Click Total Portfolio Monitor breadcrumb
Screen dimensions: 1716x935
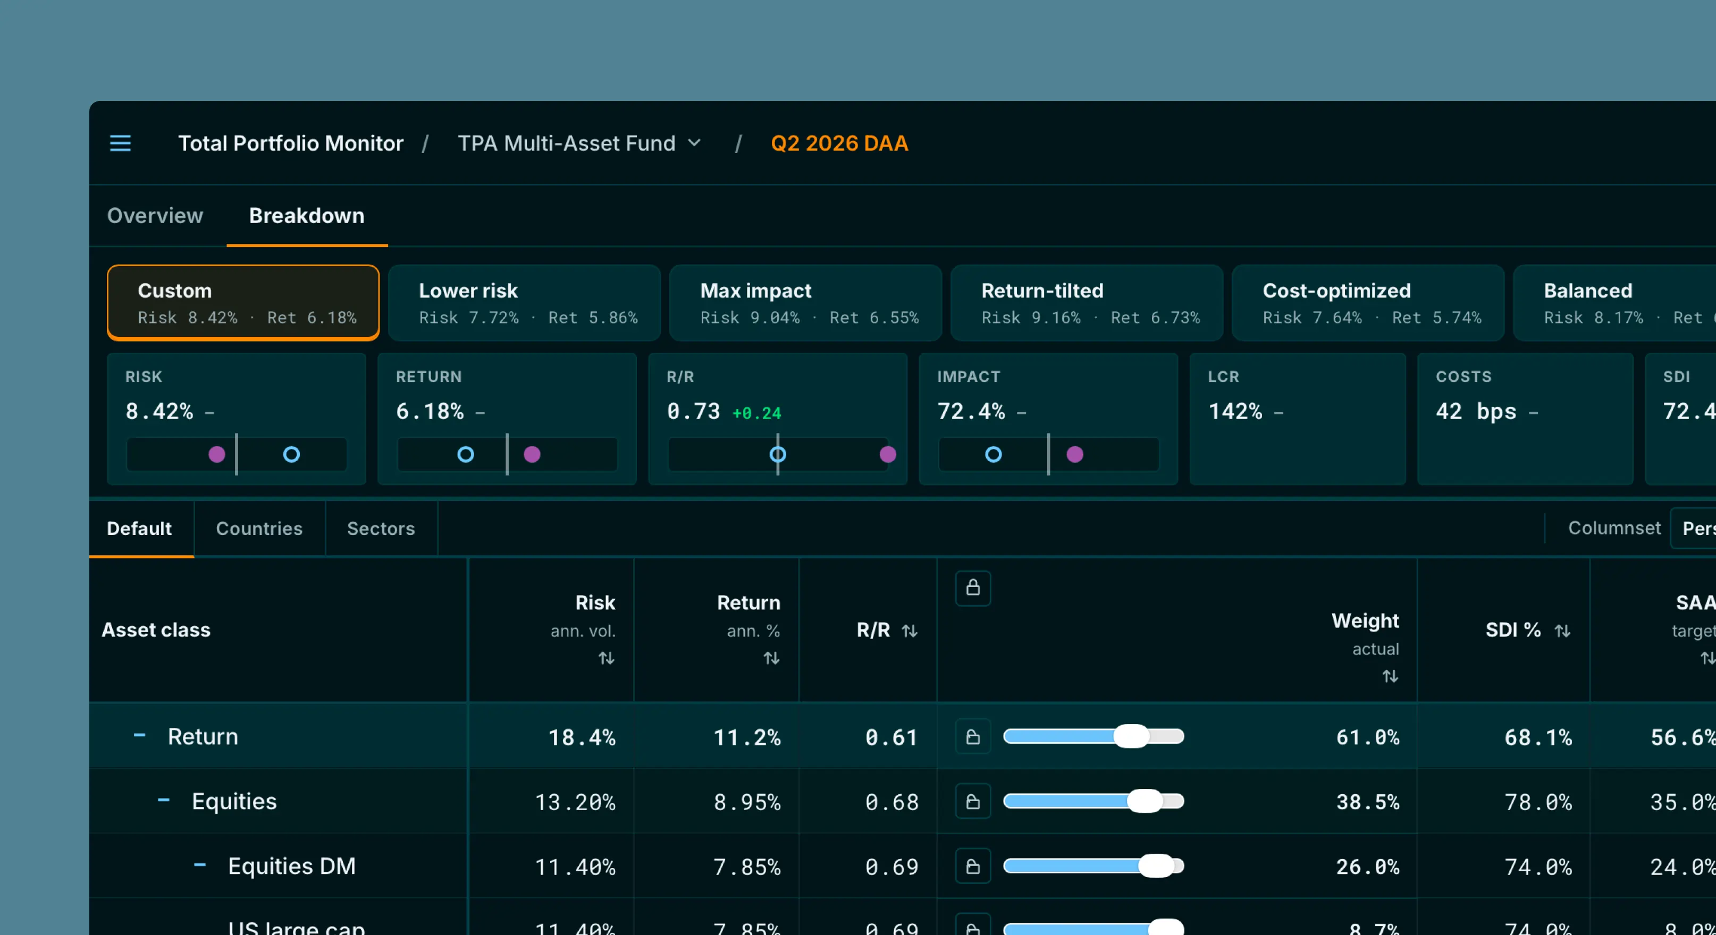click(290, 143)
